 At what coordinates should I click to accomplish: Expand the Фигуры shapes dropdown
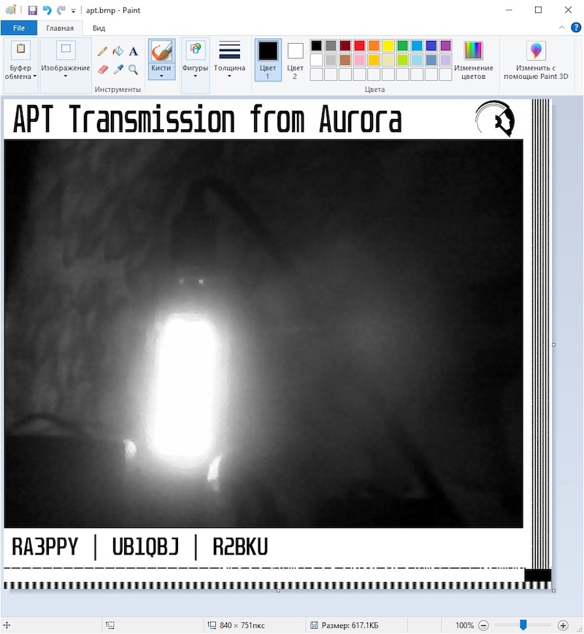pyautogui.click(x=195, y=59)
